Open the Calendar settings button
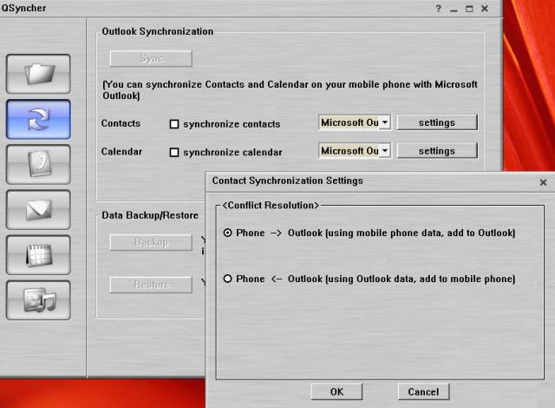The image size is (555, 408). tap(437, 151)
